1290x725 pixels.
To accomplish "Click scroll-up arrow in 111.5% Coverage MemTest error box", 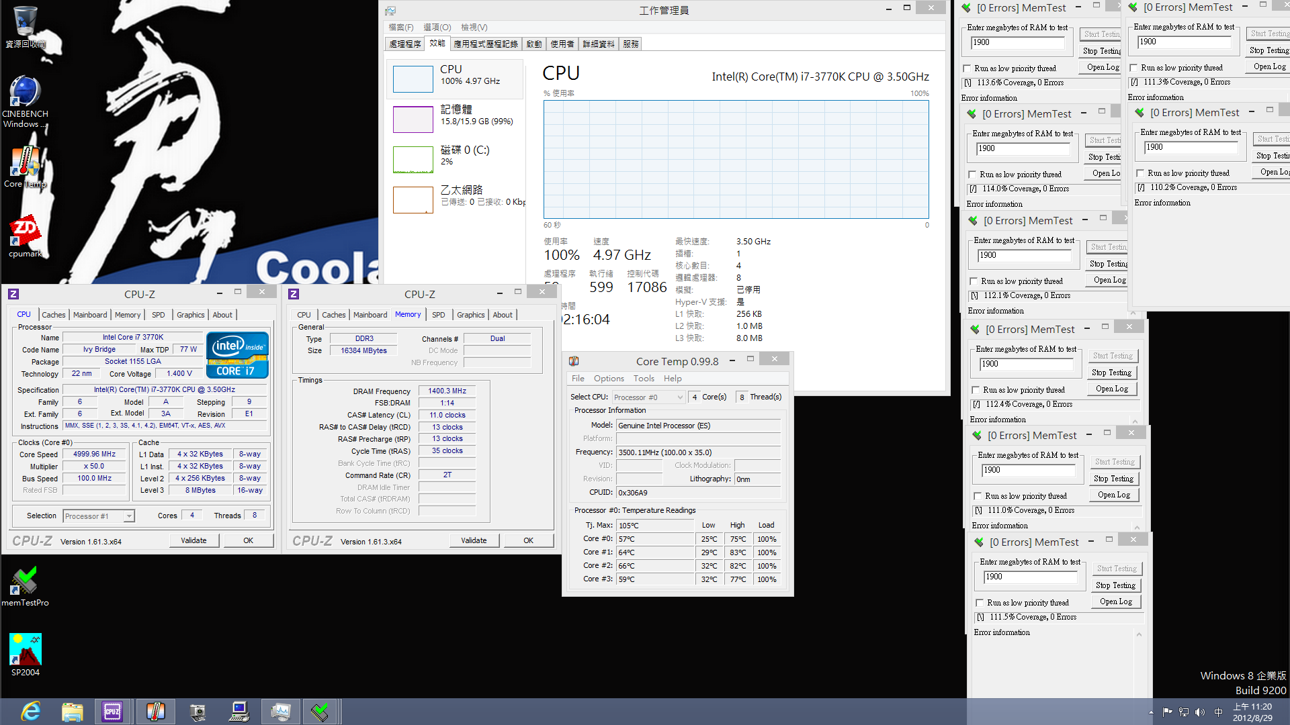I will [1139, 634].
